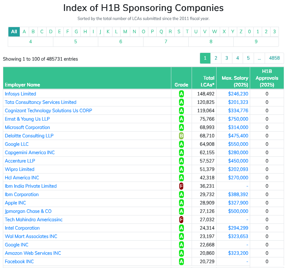Click the grade A badge for Infosys Limited
This screenshot has width=286, height=268.
click(x=181, y=94)
